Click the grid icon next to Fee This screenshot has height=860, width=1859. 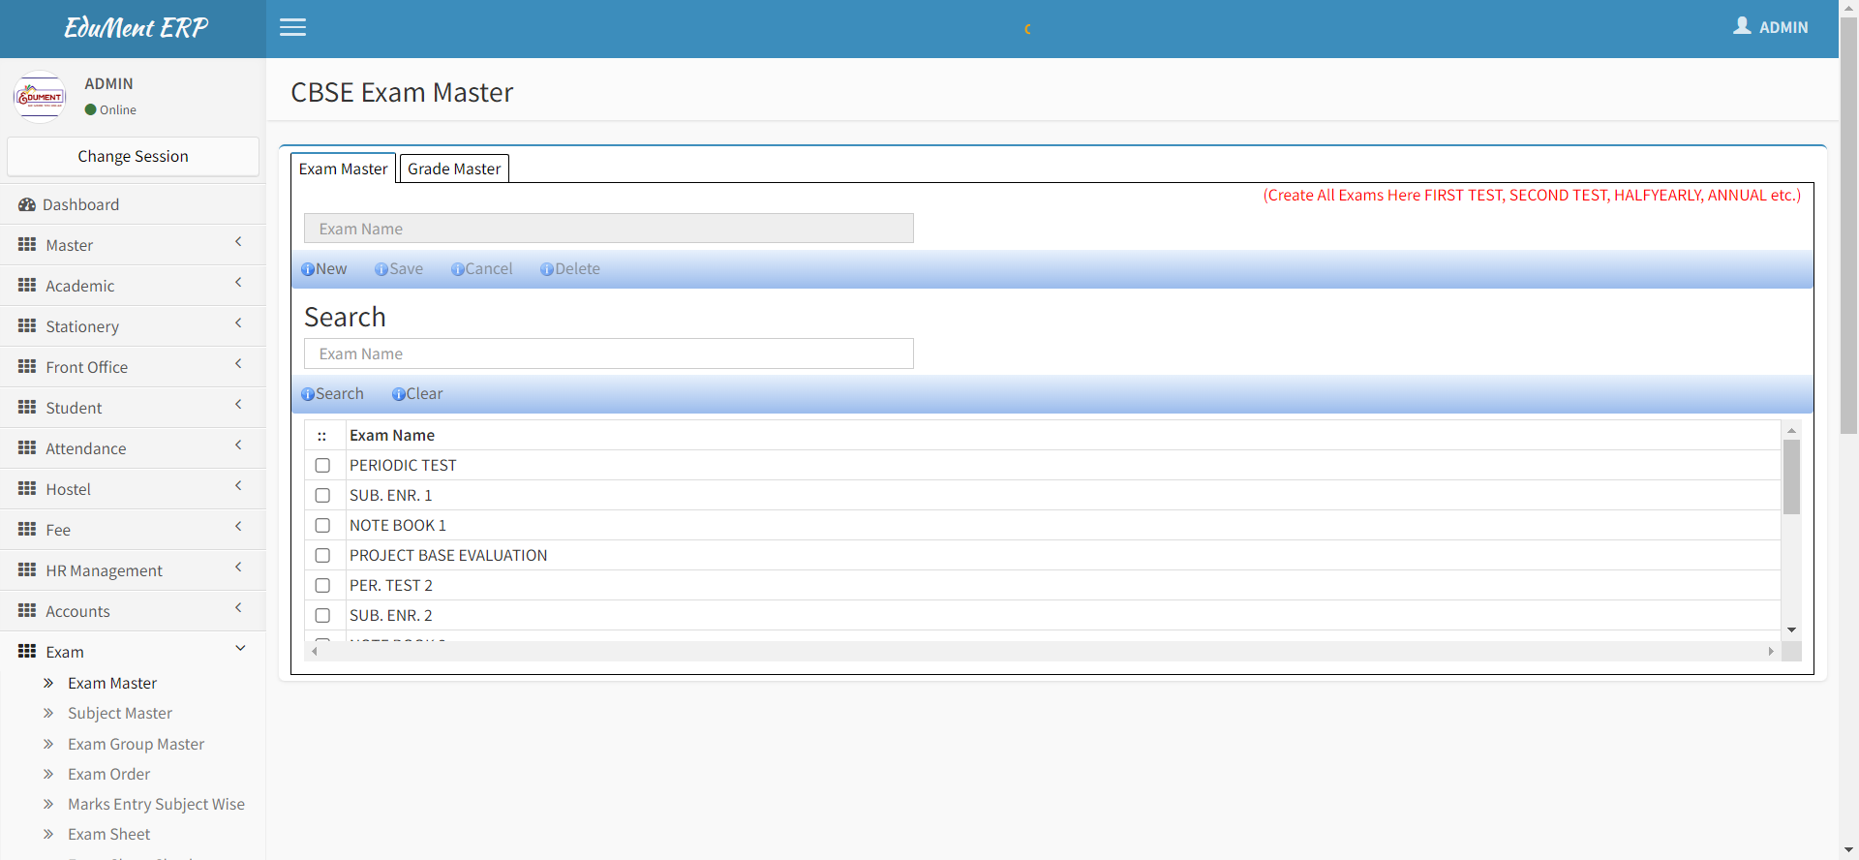27,530
